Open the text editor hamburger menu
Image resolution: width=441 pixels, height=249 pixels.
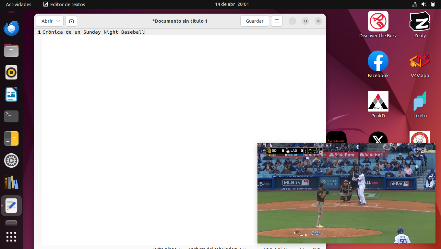coord(277,21)
